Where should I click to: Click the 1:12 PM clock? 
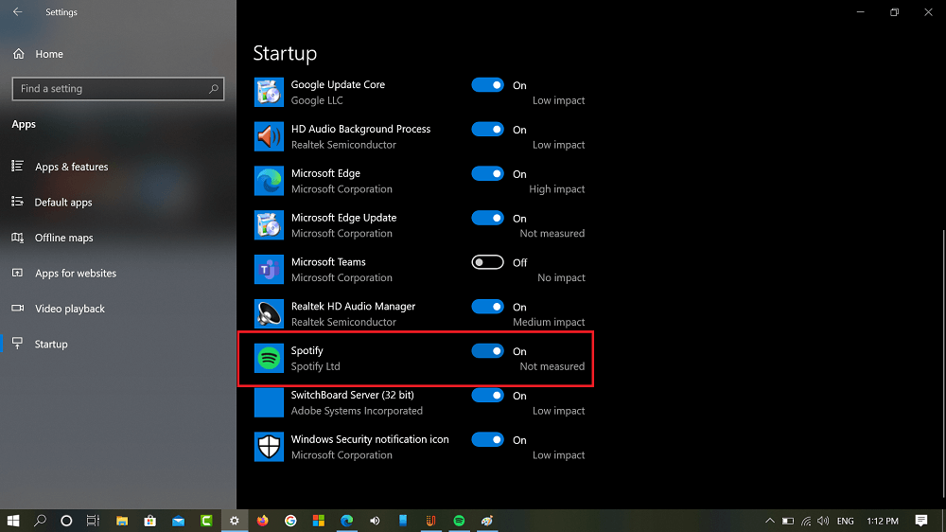883,521
